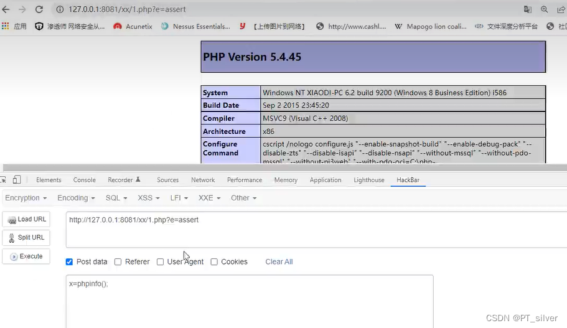Activate the DevTools inspect element picker
Screen dimensions: 567x328
pos(3,180)
